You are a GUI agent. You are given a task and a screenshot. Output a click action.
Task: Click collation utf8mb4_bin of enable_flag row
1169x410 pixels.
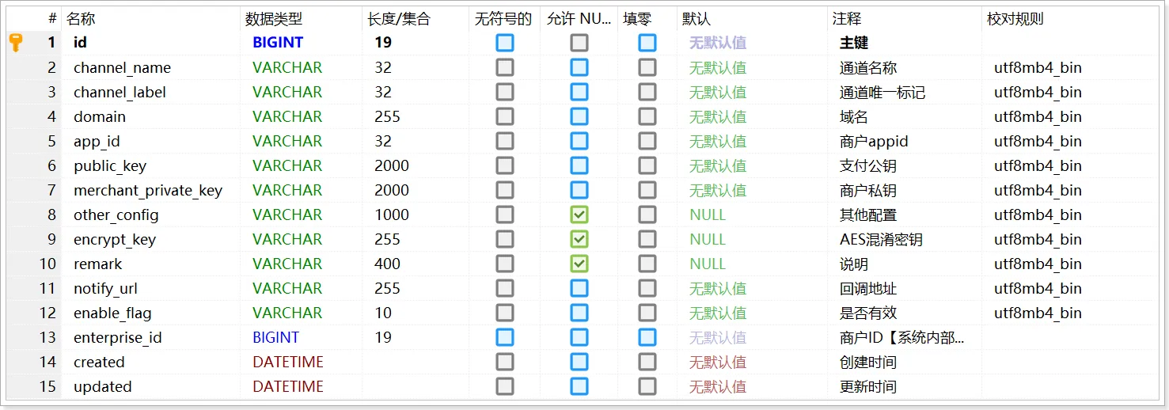click(1038, 313)
